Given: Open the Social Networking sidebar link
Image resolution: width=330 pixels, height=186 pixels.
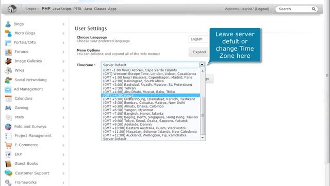Looking at the screenshot, I should coord(30,80).
